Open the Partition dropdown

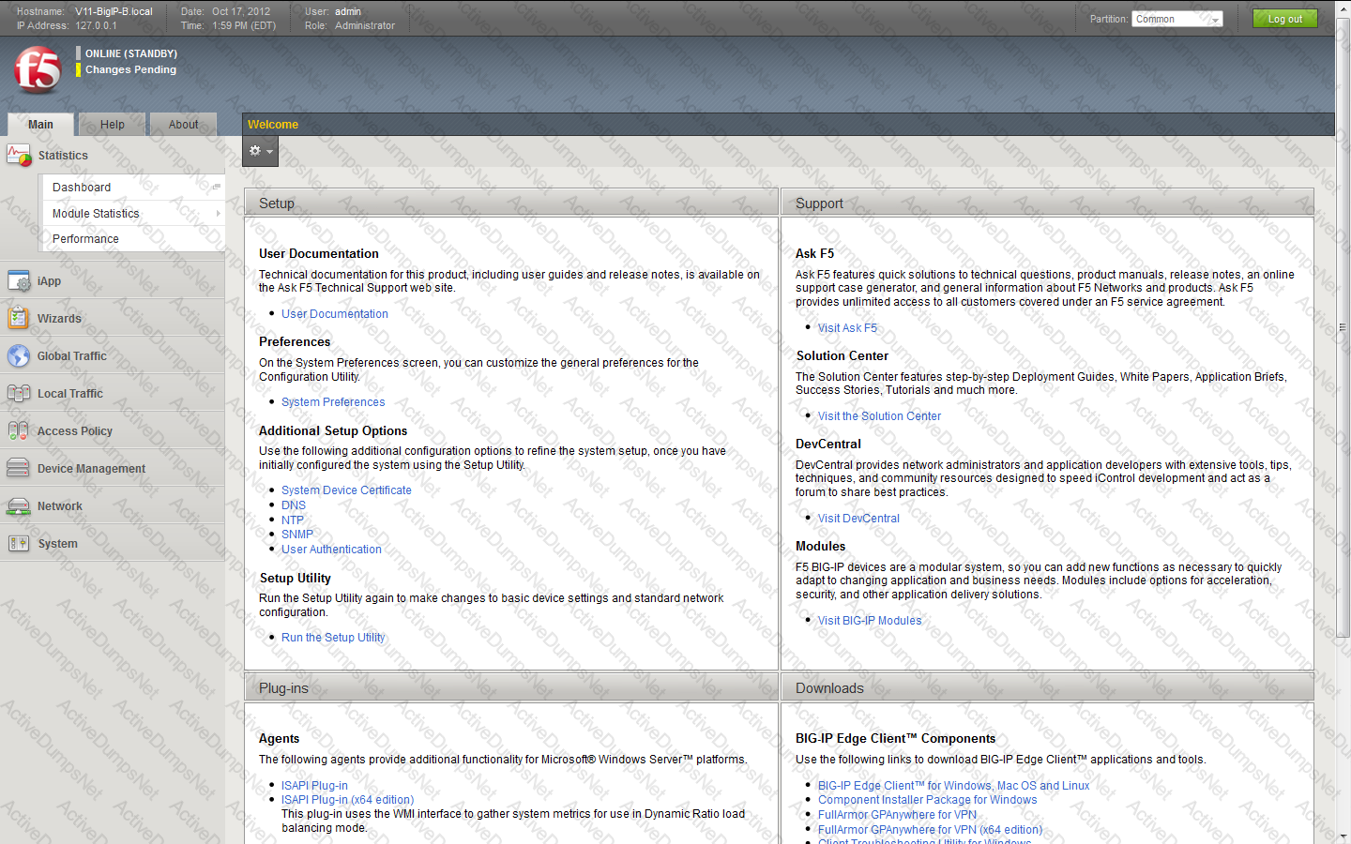click(x=1176, y=19)
